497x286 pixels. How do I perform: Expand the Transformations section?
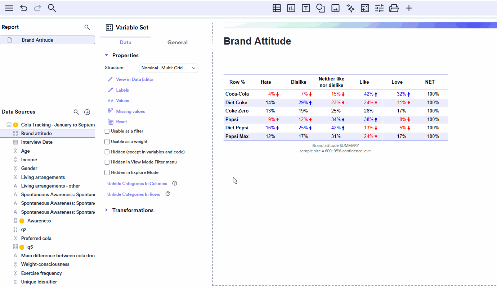(x=106, y=210)
